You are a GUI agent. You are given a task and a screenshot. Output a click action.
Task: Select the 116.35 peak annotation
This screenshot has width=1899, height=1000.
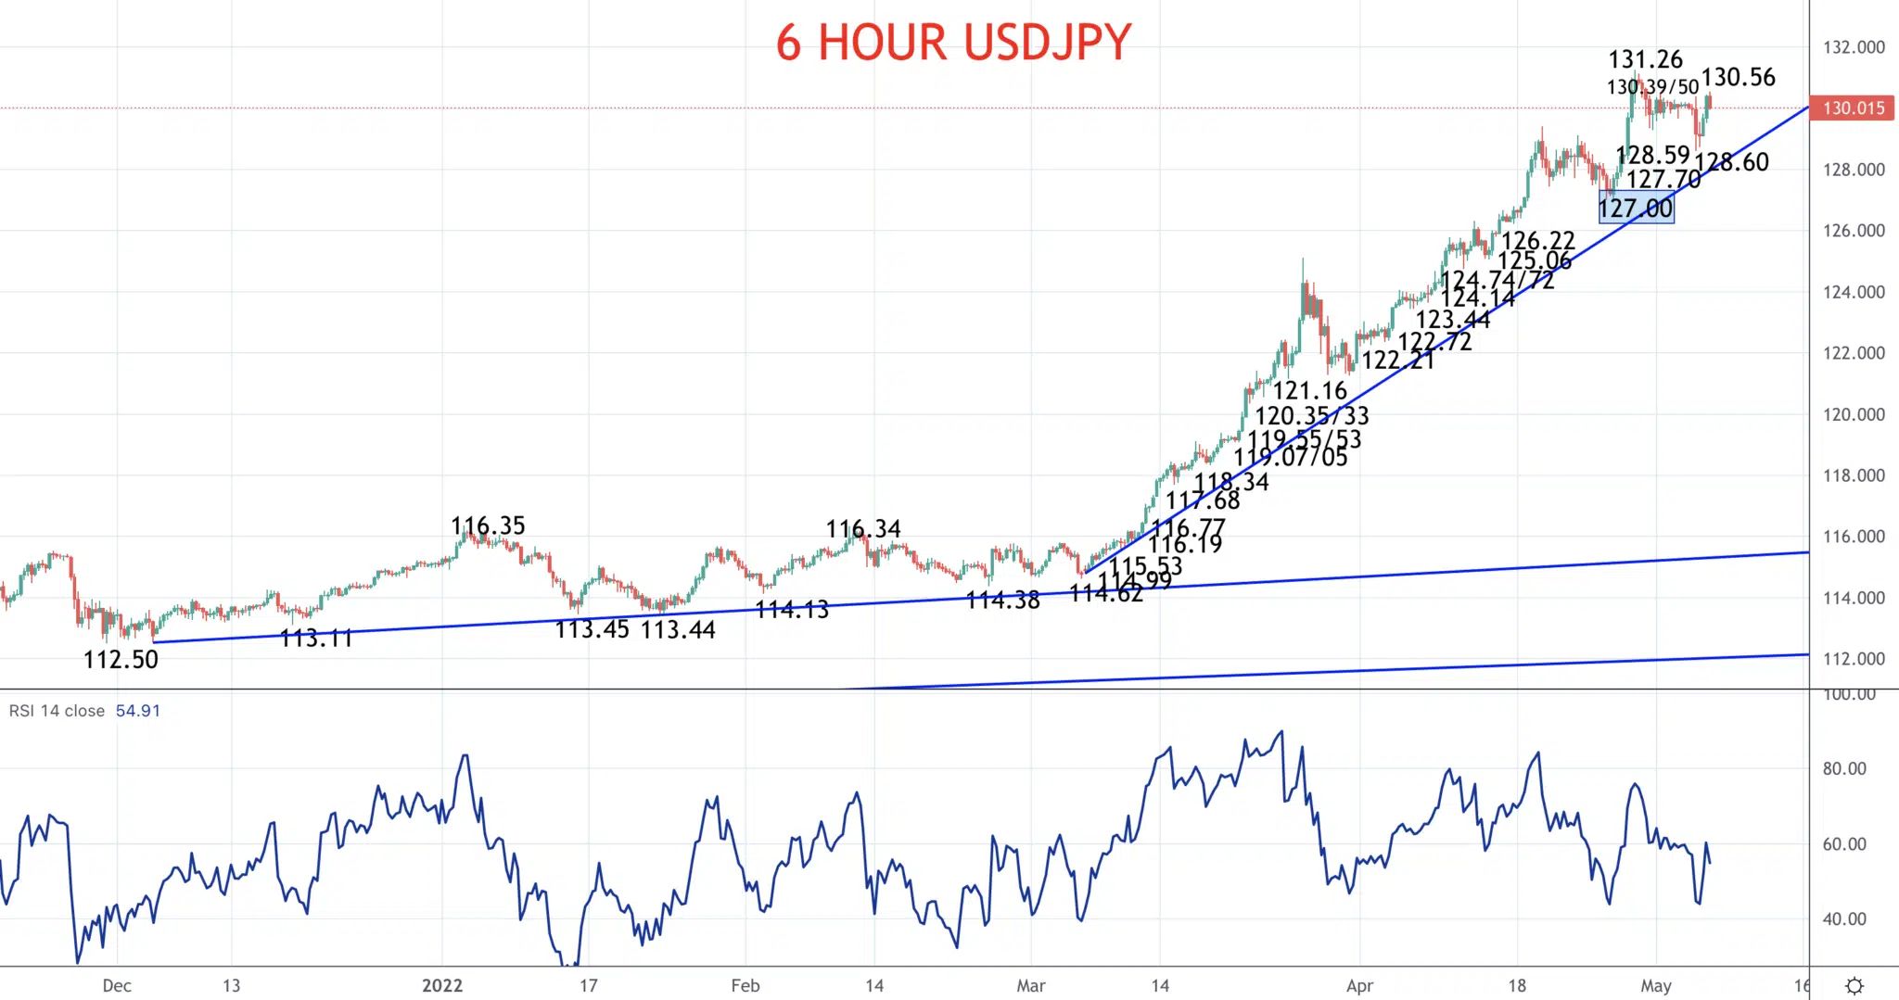click(488, 526)
